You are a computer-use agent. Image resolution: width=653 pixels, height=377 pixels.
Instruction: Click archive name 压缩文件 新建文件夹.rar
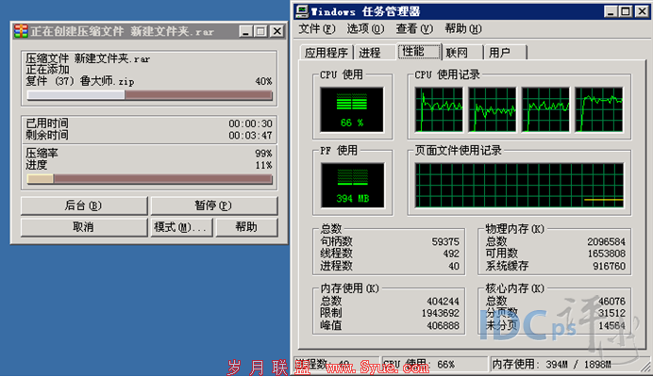point(88,58)
